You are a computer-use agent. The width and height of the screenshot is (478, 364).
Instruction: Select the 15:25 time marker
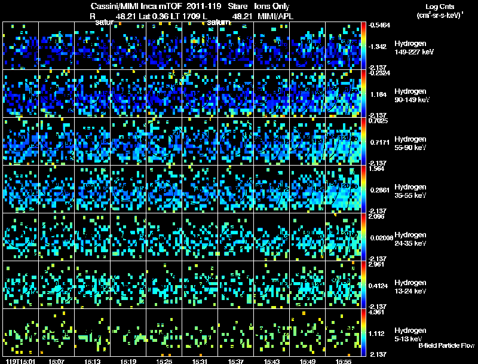coord(164,361)
